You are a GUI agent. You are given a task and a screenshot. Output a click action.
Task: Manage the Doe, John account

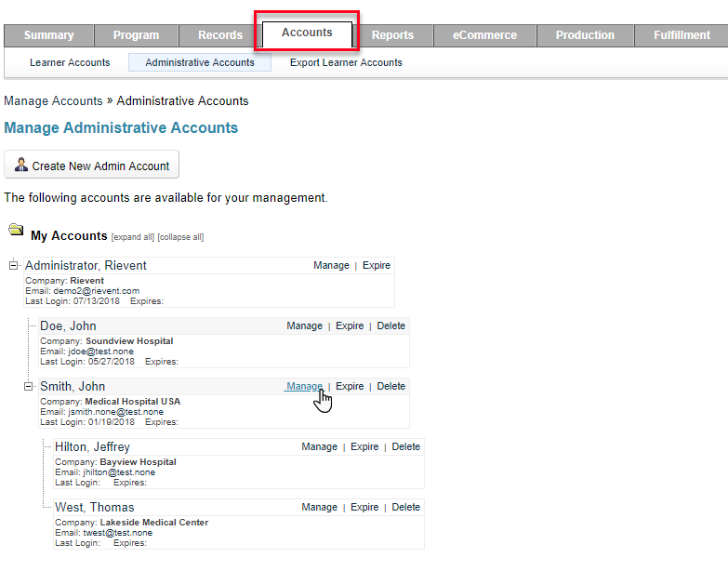coord(304,325)
